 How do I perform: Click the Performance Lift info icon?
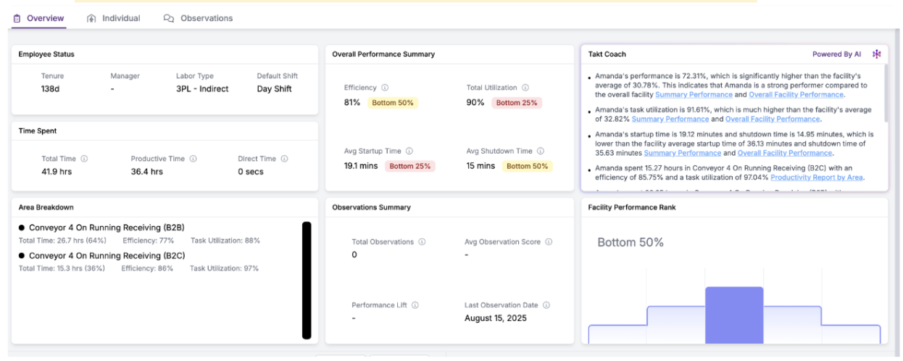(415, 306)
